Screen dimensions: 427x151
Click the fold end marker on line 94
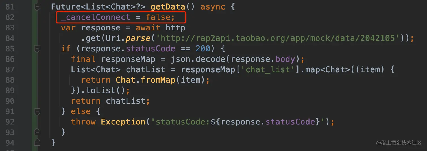37,143
